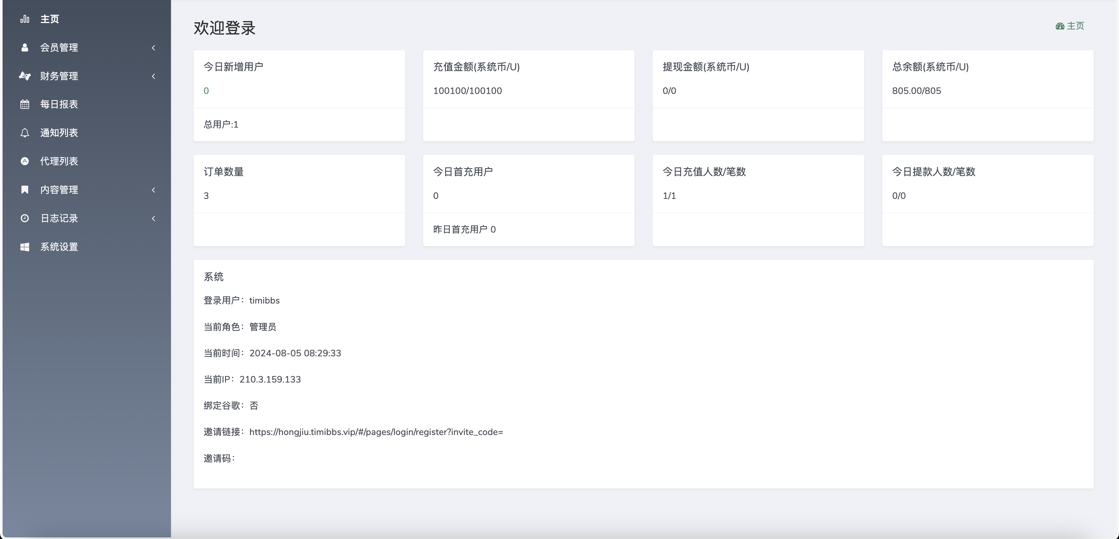Image resolution: width=1119 pixels, height=539 pixels.
Task: Go to 每日报表 in the sidebar
Action: 87,104
